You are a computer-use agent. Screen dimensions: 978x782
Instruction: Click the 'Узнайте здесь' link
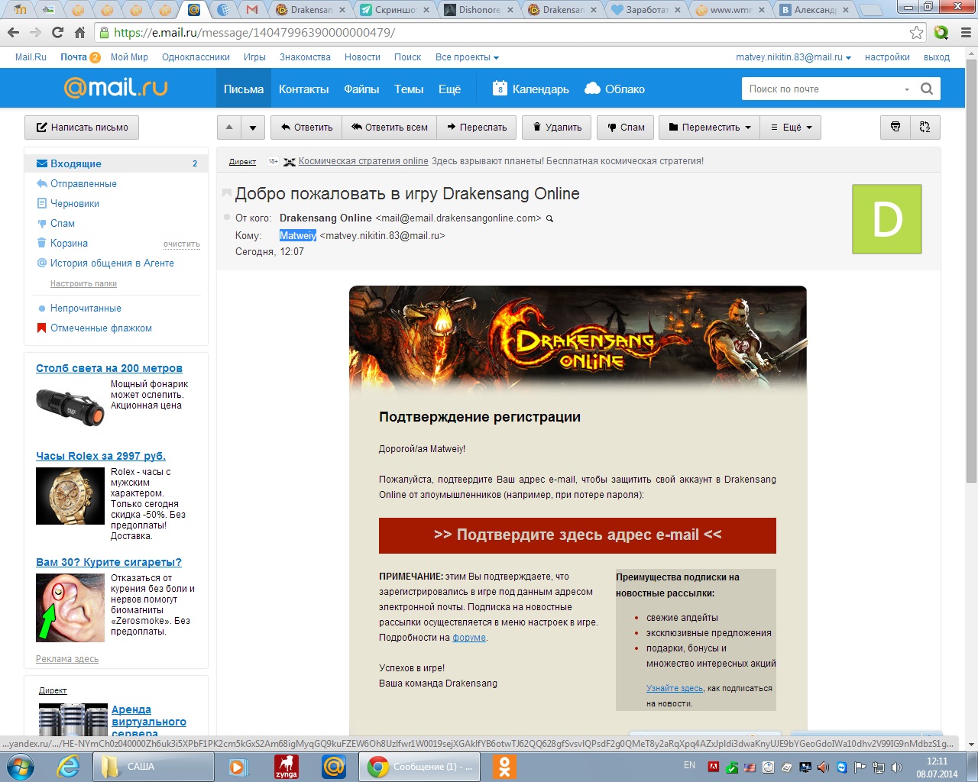pyautogui.click(x=674, y=688)
